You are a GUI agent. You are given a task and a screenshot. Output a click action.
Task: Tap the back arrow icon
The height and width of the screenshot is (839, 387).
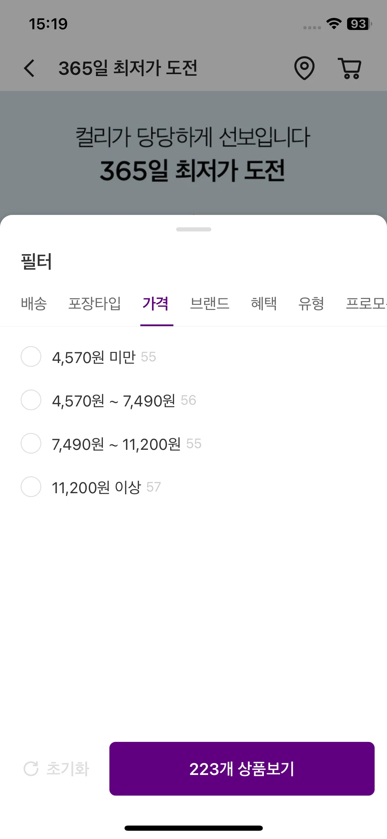pos(30,68)
